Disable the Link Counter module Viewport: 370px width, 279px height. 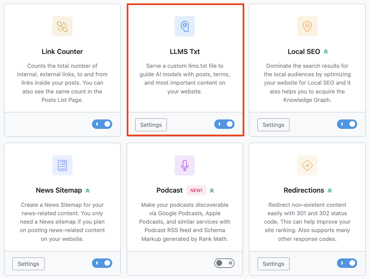[x=102, y=124]
